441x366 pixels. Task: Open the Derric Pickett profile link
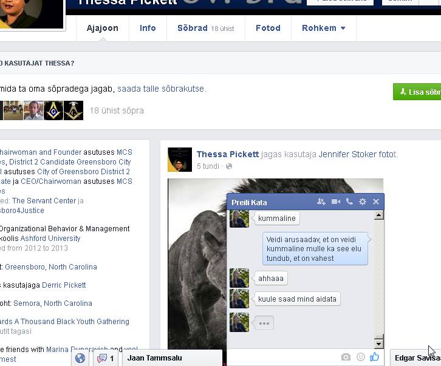coord(64,285)
